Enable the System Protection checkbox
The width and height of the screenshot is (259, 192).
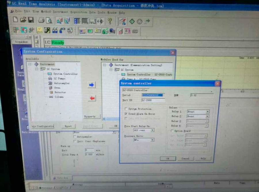(126, 109)
